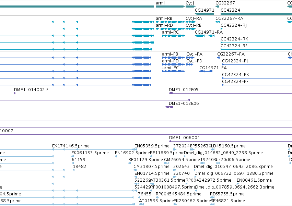The width and height of the screenshot is (292, 206).
Task: Select protein CycJ-PB
Action: [194, 61]
